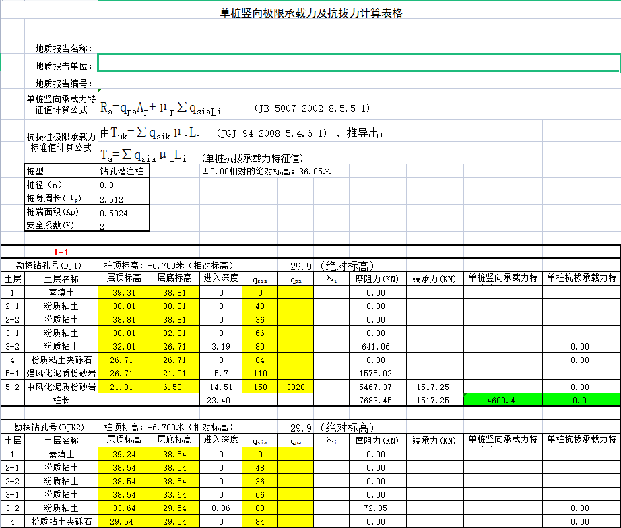Click 29.9 elevation above the DJ1 table
The width and height of the screenshot is (621, 528).
tap(300, 266)
